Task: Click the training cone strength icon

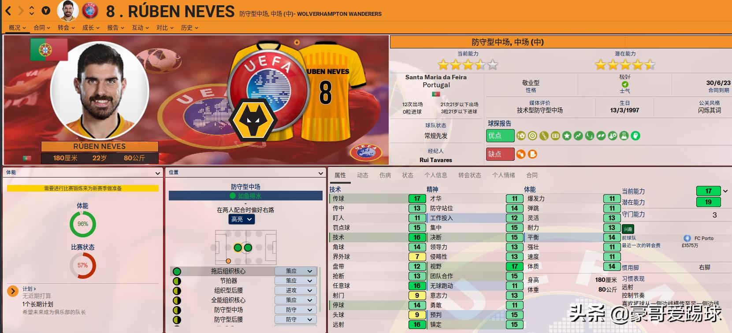Action: pyautogui.click(x=613, y=136)
